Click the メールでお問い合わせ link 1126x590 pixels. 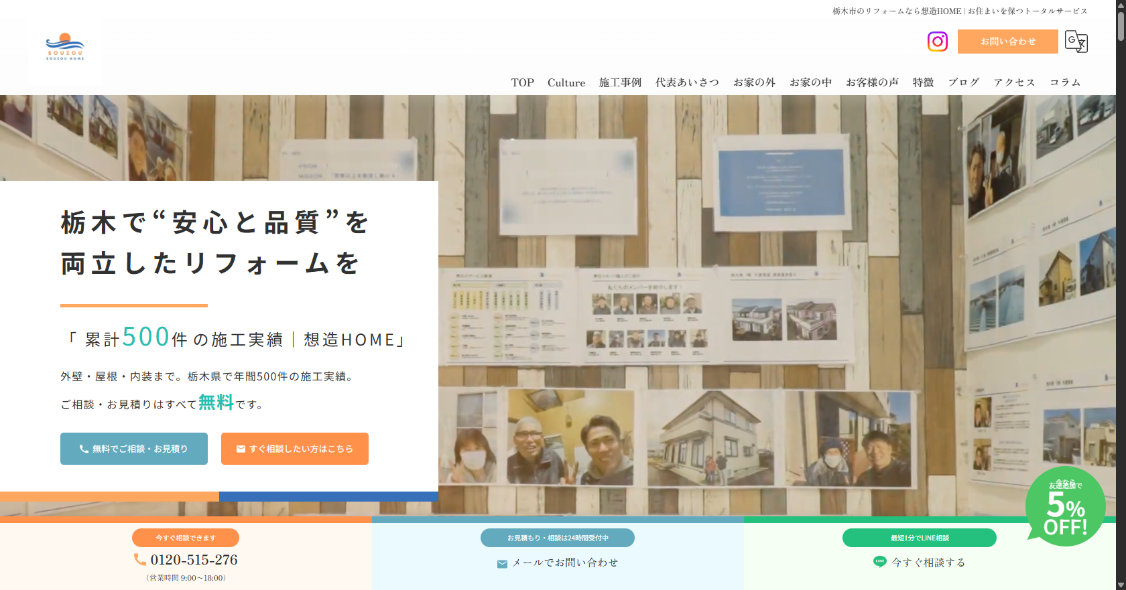tap(565, 563)
